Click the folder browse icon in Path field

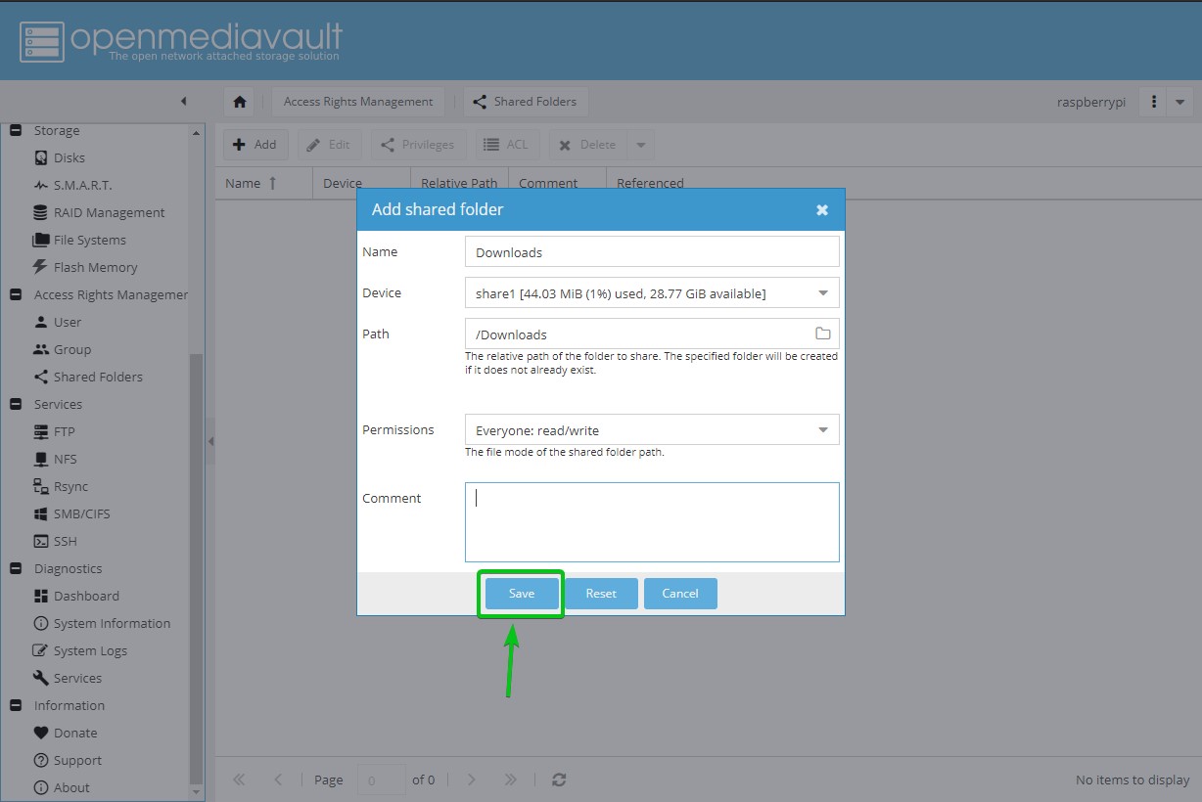(x=822, y=334)
